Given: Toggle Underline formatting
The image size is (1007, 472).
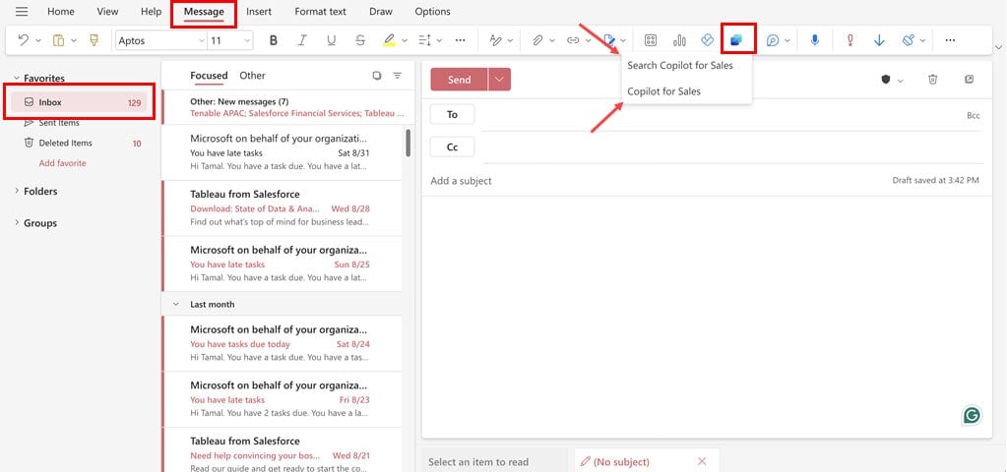Looking at the screenshot, I should click(331, 40).
